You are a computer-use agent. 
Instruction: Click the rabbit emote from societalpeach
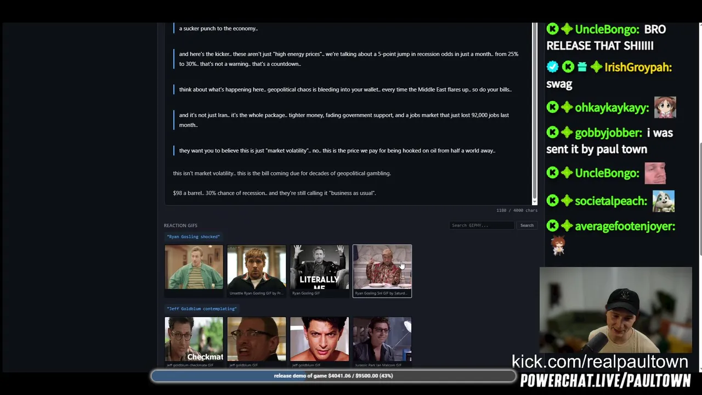(664, 201)
